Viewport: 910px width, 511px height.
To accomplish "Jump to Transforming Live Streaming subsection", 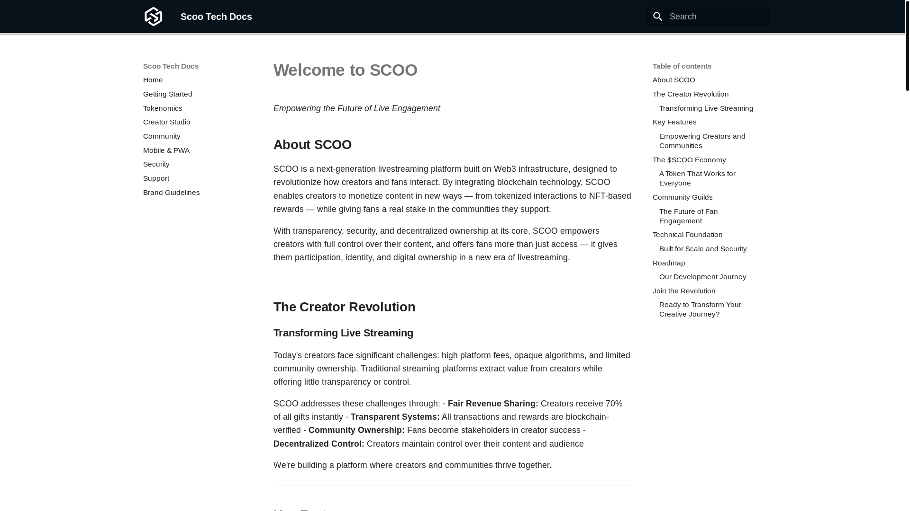I will (x=706, y=108).
